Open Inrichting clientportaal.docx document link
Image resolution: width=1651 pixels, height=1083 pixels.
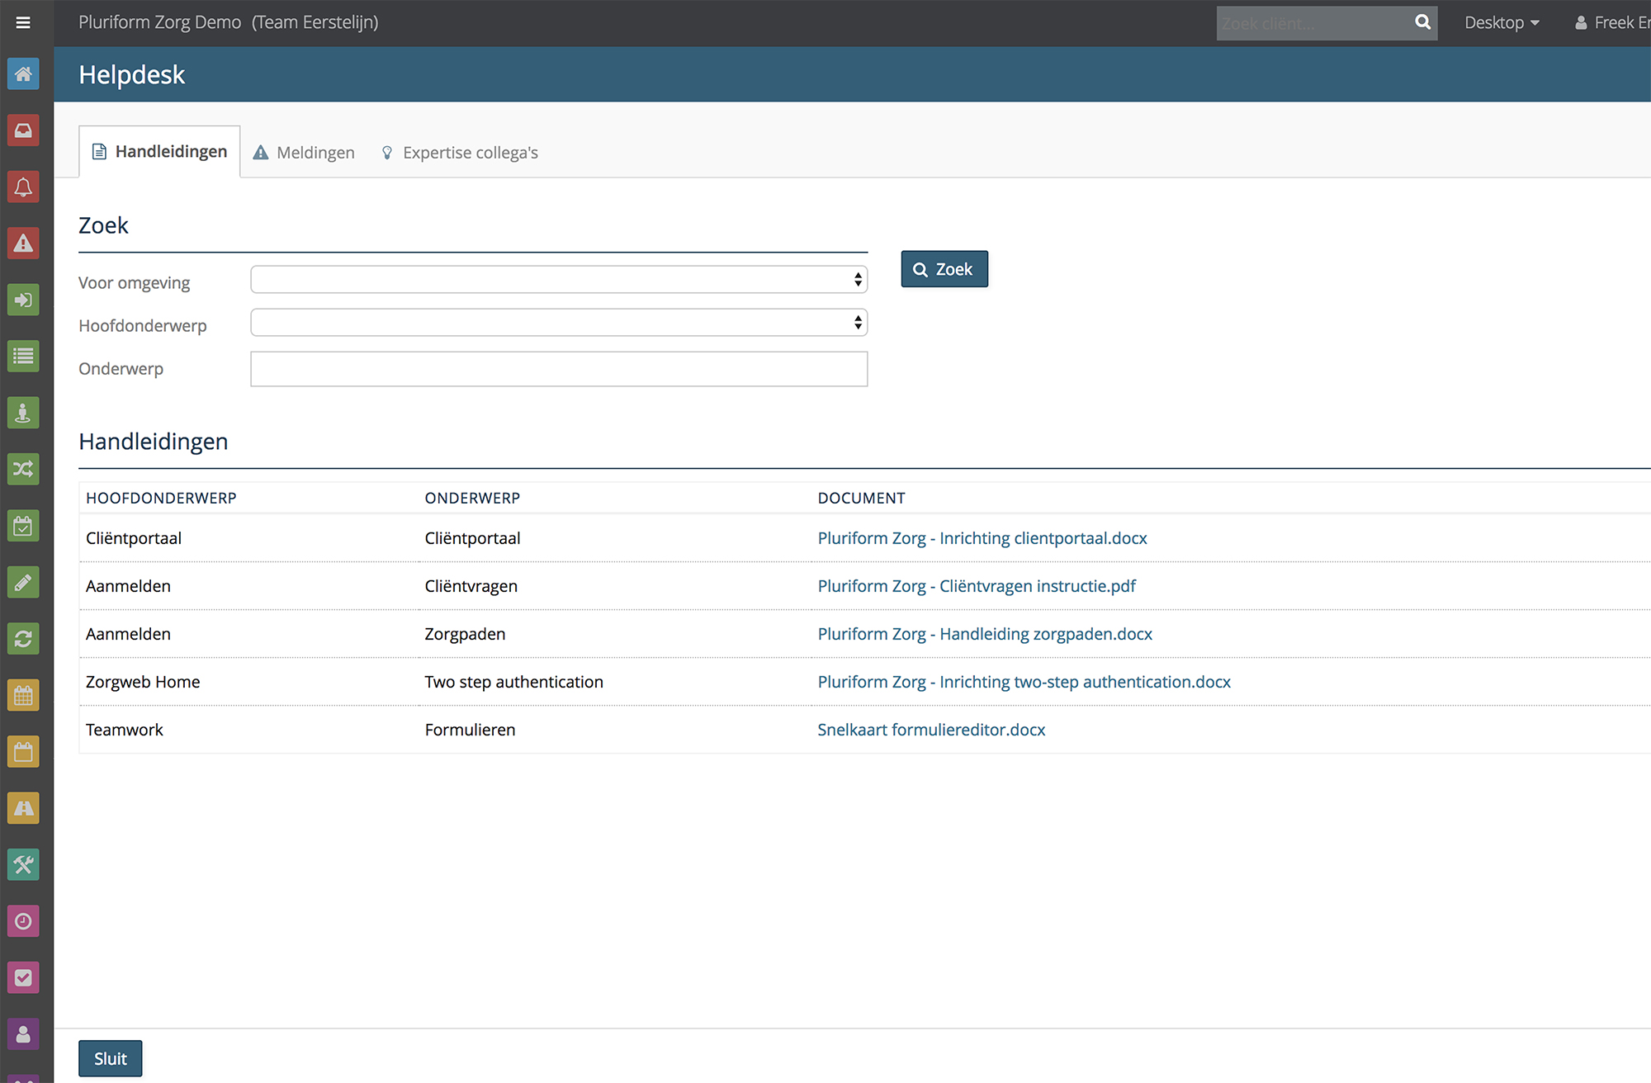click(x=982, y=538)
